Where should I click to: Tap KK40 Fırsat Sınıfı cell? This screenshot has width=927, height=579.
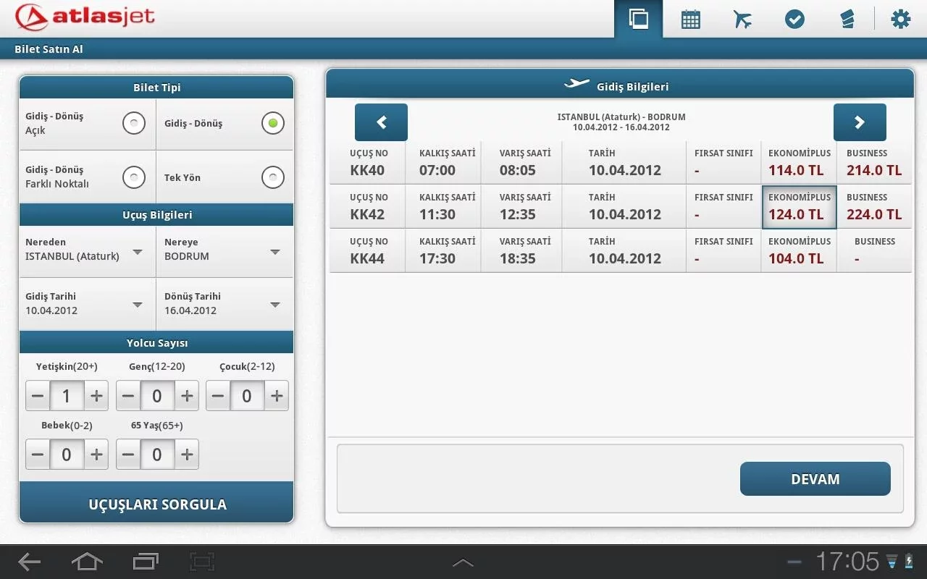click(723, 163)
